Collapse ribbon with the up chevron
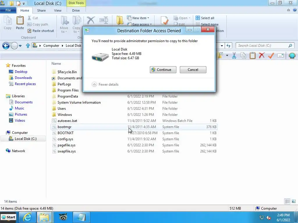 point(288,10)
